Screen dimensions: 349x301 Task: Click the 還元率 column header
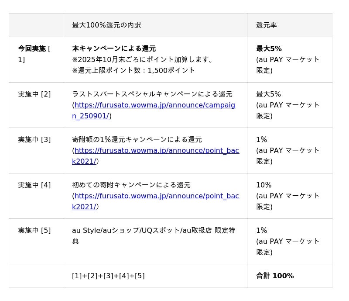pyautogui.click(x=267, y=25)
